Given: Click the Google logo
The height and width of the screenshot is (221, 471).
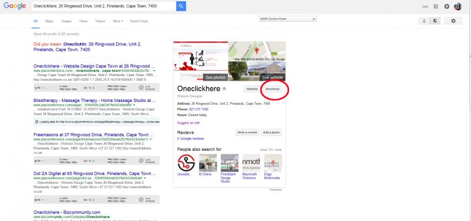Looking at the screenshot, I should tap(15, 6).
